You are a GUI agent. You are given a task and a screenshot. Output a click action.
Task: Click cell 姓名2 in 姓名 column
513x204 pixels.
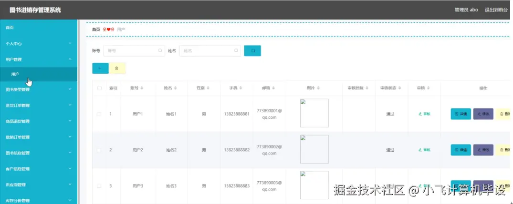pos(171,150)
